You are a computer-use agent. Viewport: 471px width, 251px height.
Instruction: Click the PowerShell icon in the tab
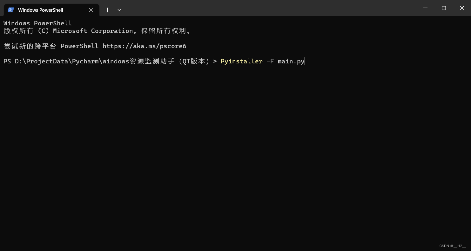pyautogui.click(x=11, y=10)
